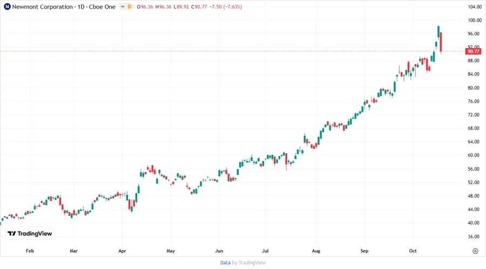Click the 48.00 price axis label

(473, 196)
